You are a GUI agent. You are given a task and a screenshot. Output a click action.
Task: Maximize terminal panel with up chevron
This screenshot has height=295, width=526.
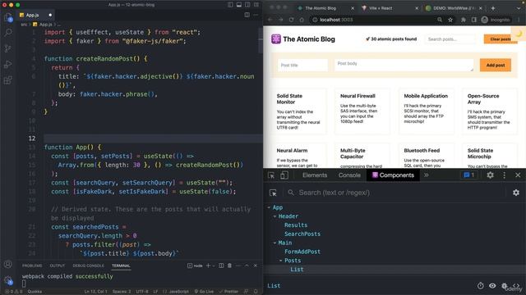point(247,265)
